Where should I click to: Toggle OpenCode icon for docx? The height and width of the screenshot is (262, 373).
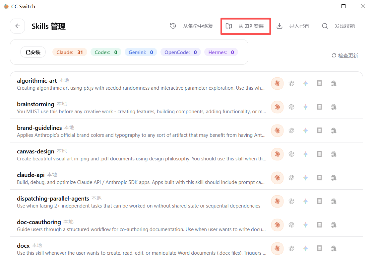point(320,248)
